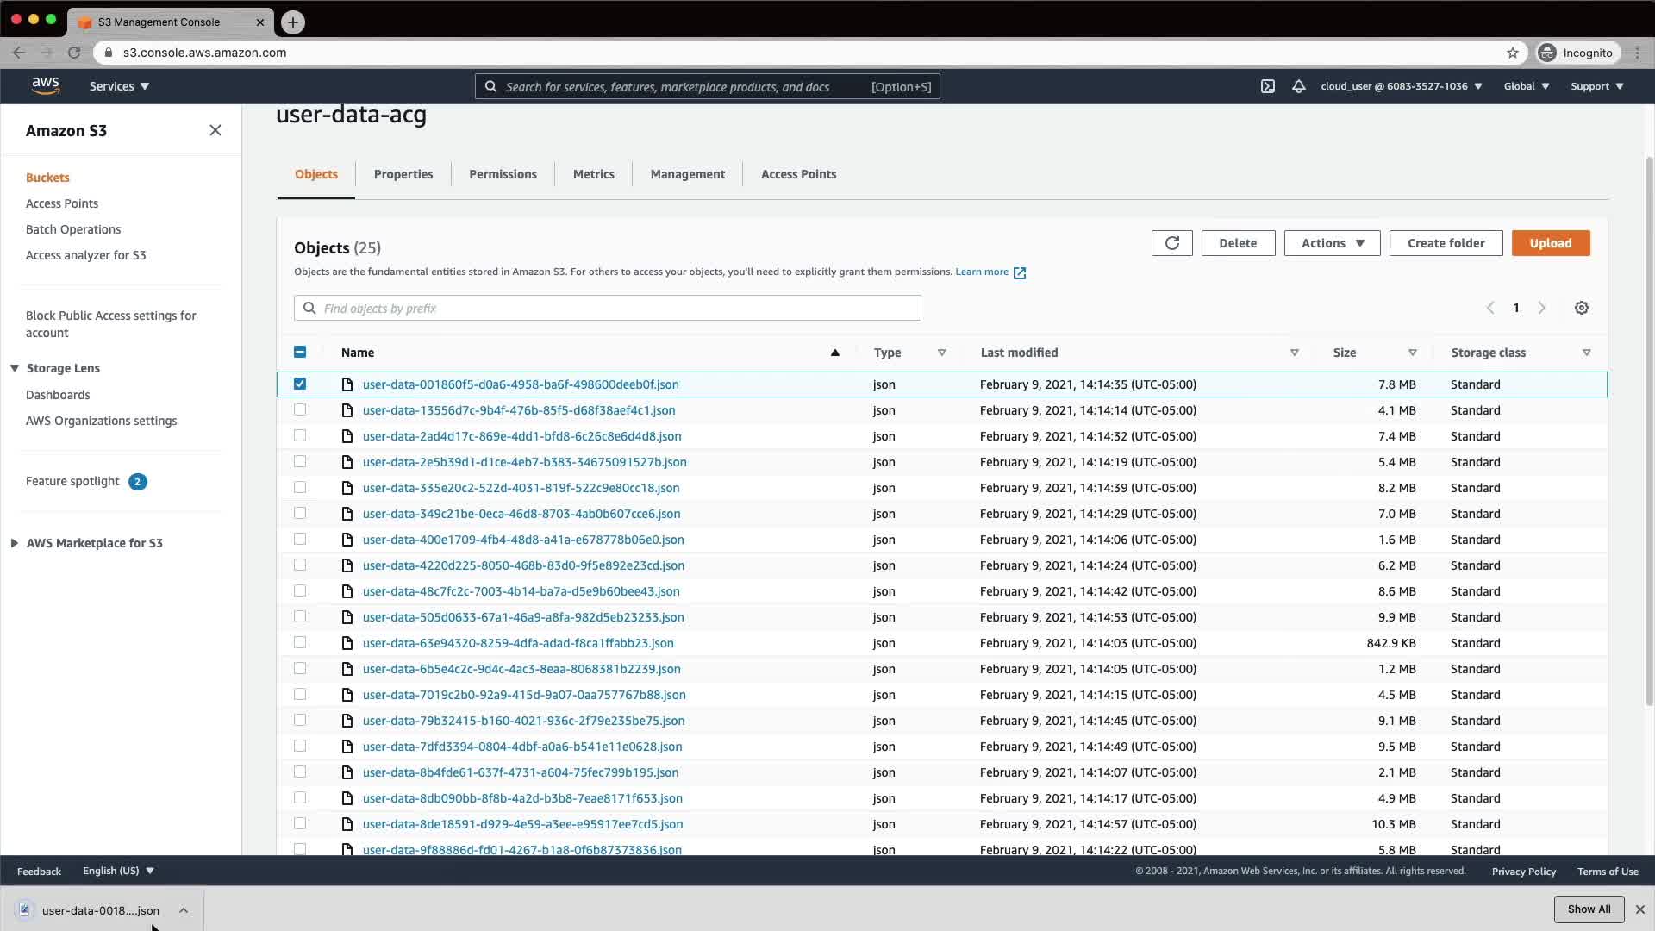Viewport: 1655px width, 931px height.
Task: Open the Actions dropdown menu
Action: (1332, 243)
